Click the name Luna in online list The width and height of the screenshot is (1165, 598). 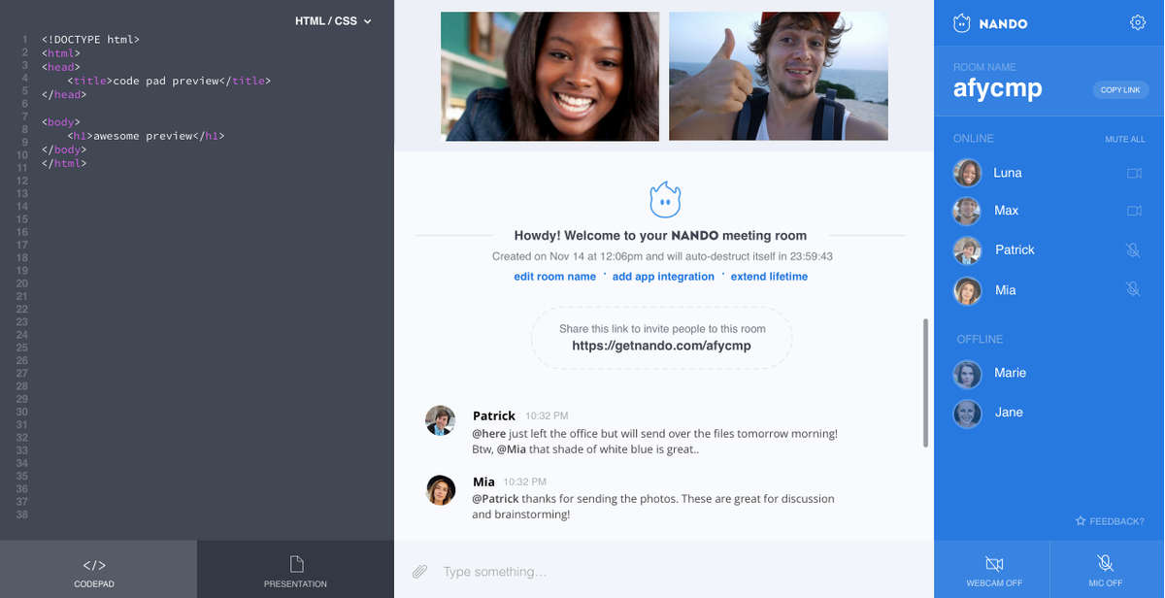(1008, 173)
